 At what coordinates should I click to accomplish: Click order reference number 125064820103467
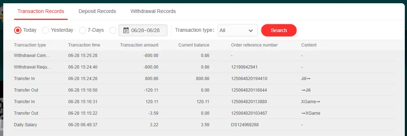coord(249,113)
